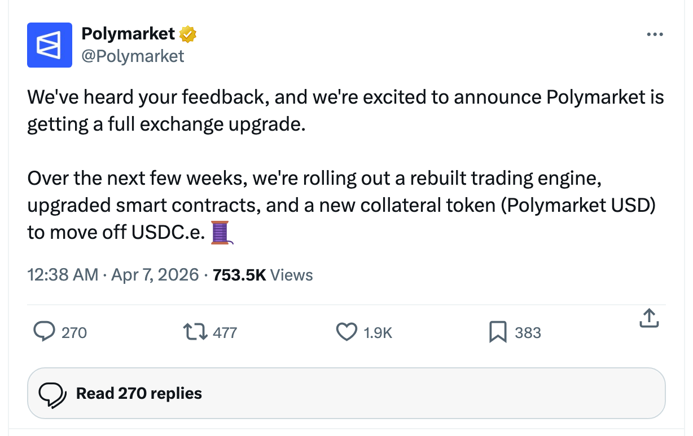693x436 pixels.
Task: Open the @Polymarket handle link
Action: click(x=133, y=56)
